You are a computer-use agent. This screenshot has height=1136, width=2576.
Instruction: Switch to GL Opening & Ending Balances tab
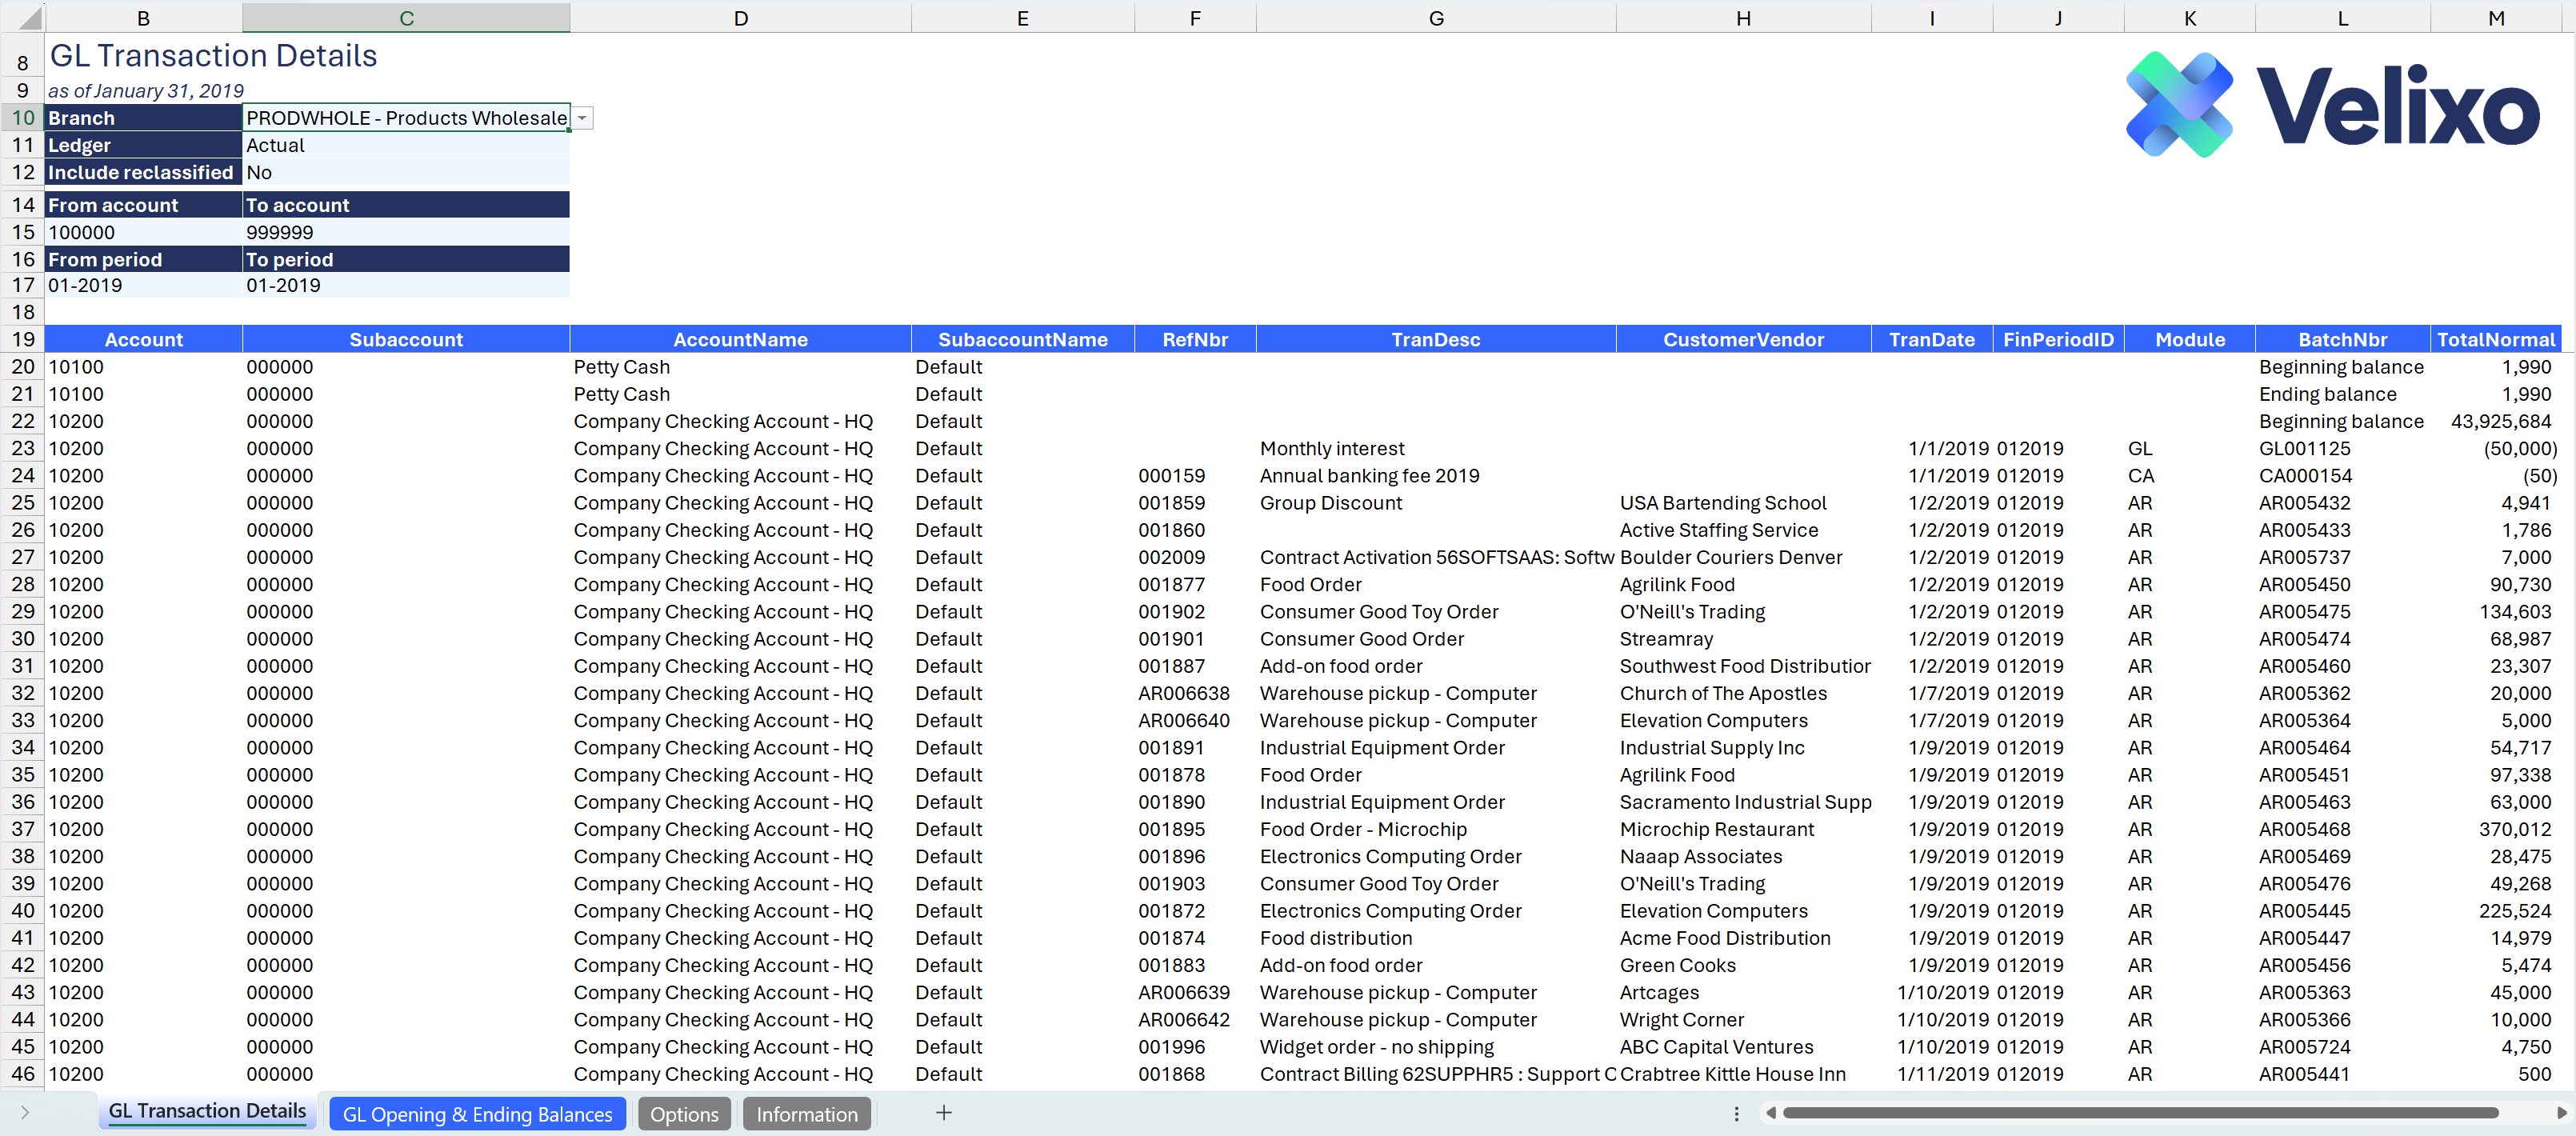click(x=477, y=1114)
